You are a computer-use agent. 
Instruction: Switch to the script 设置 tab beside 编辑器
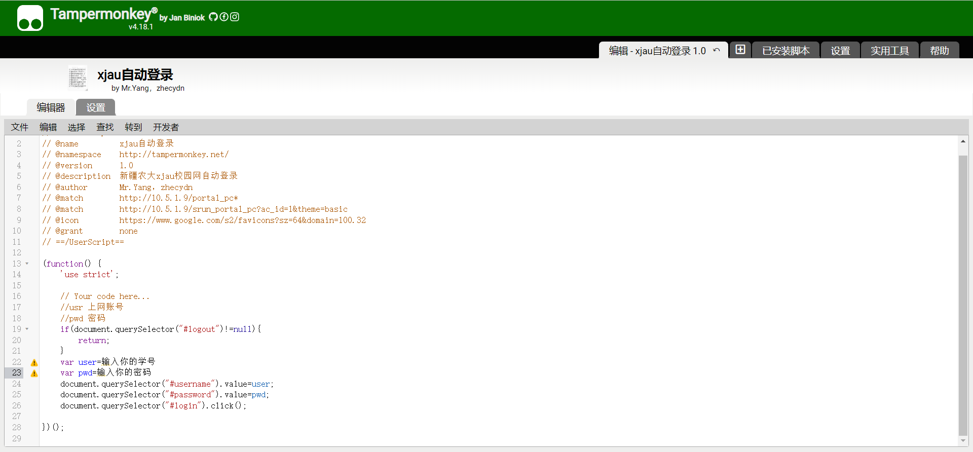coord(95,107)
